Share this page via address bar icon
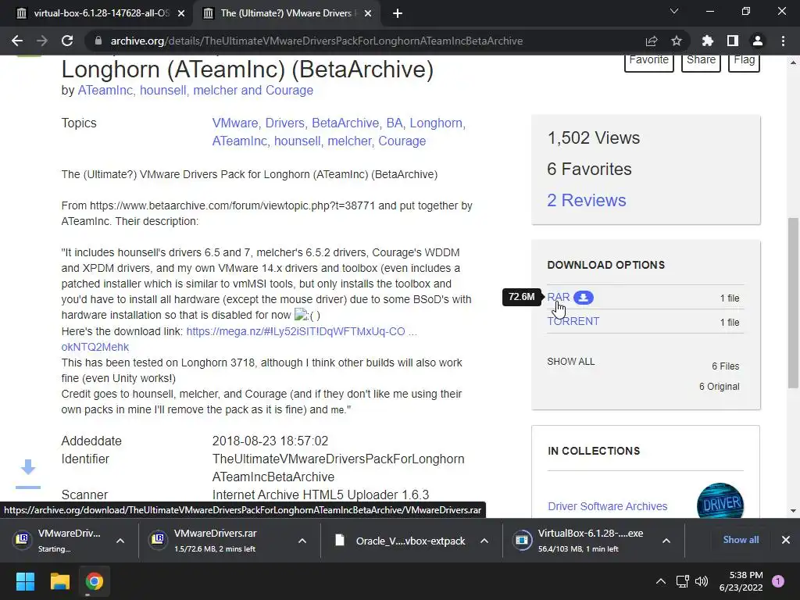The image size is (800, 600). tap(652, 41)
